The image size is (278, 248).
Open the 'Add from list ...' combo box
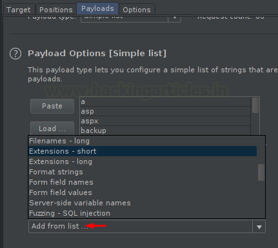[x=147, y=226]
